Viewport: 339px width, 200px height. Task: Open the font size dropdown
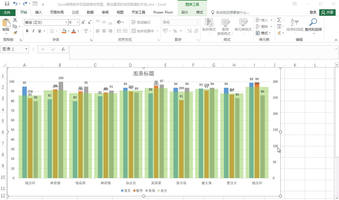coord(78,22)
